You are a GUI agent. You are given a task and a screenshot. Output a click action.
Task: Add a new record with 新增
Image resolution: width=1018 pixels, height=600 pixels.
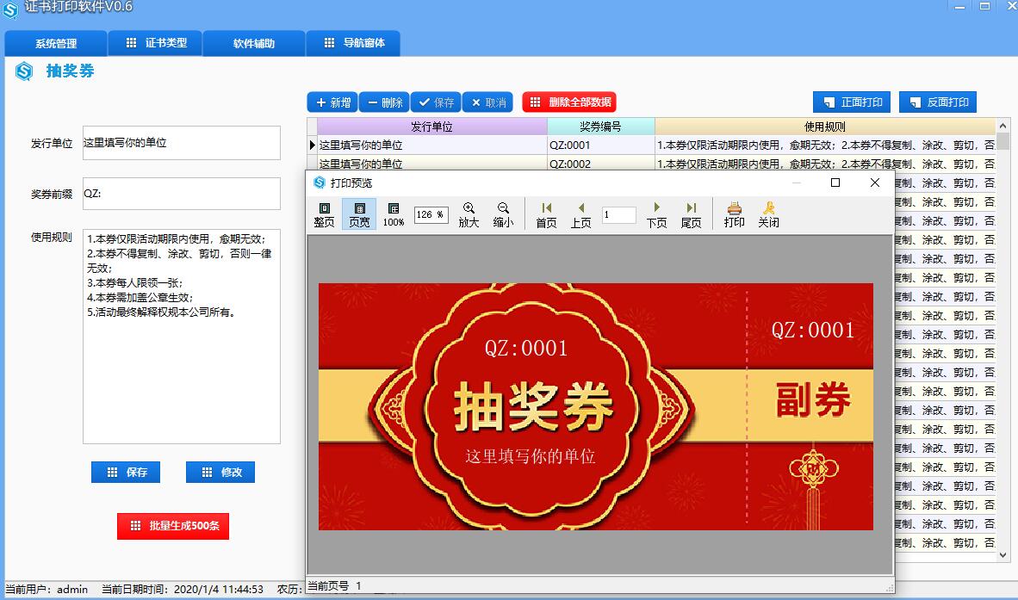(332, 102)
